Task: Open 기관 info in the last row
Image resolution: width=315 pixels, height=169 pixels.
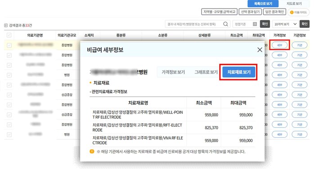Action: (300, 134)
